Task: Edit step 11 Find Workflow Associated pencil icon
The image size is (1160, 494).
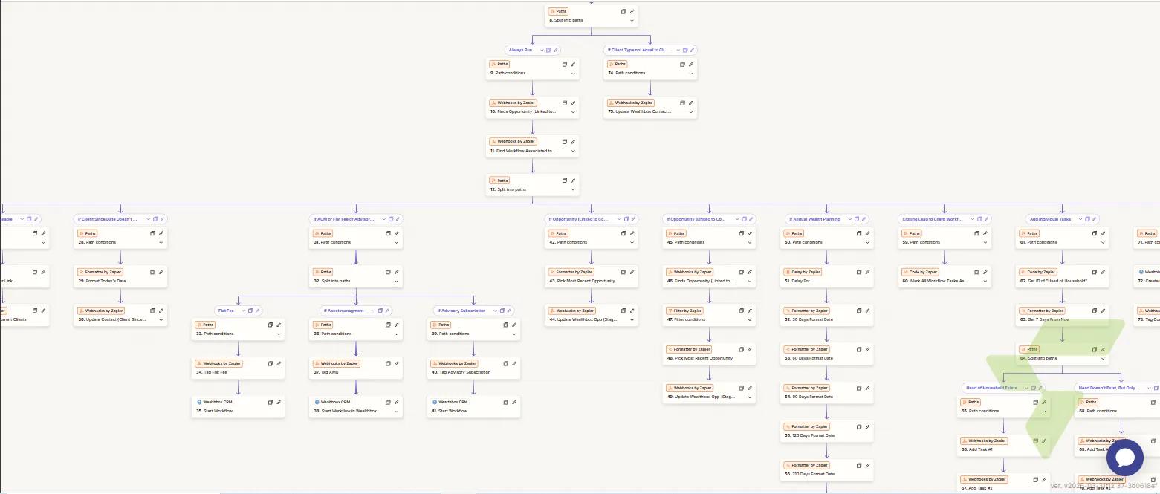Action: pyautogui.click(x=574, y=141)
